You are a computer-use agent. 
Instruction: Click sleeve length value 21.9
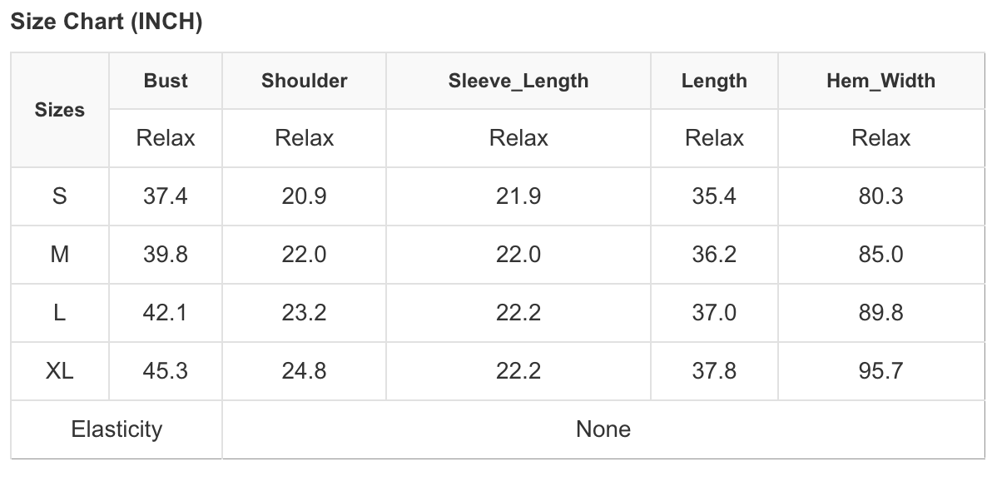[x=518, y=196]
